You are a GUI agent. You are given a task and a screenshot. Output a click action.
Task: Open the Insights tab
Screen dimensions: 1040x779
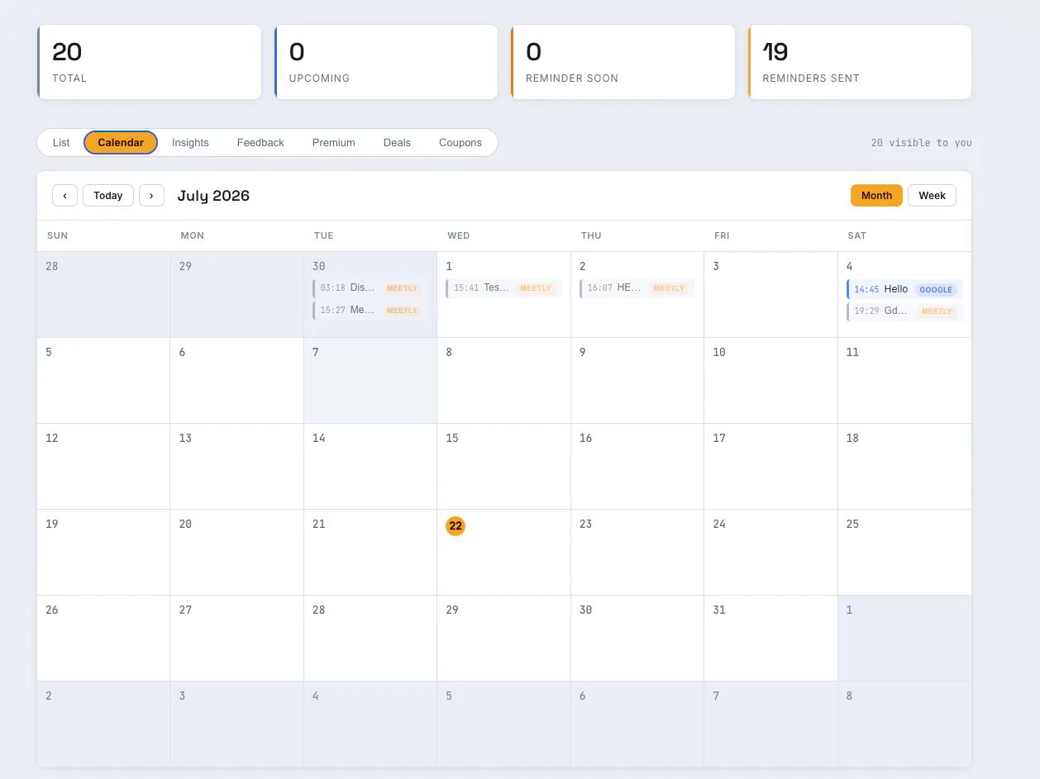tap(190, 142)
